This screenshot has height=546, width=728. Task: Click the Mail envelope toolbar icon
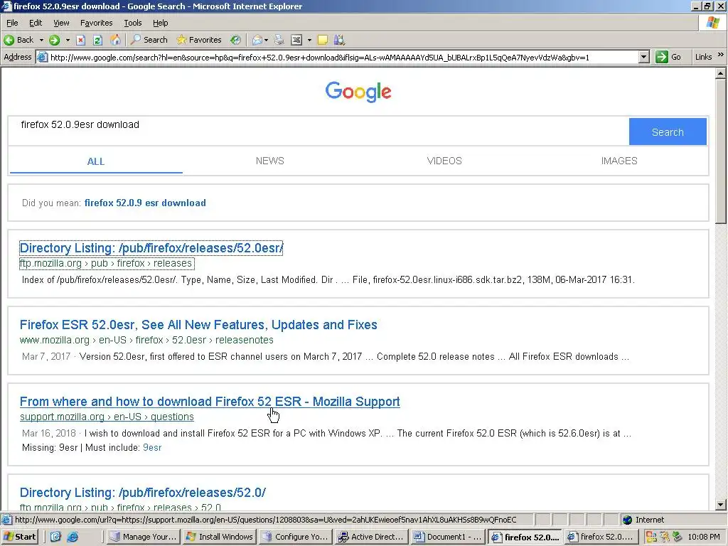[257, 40]
